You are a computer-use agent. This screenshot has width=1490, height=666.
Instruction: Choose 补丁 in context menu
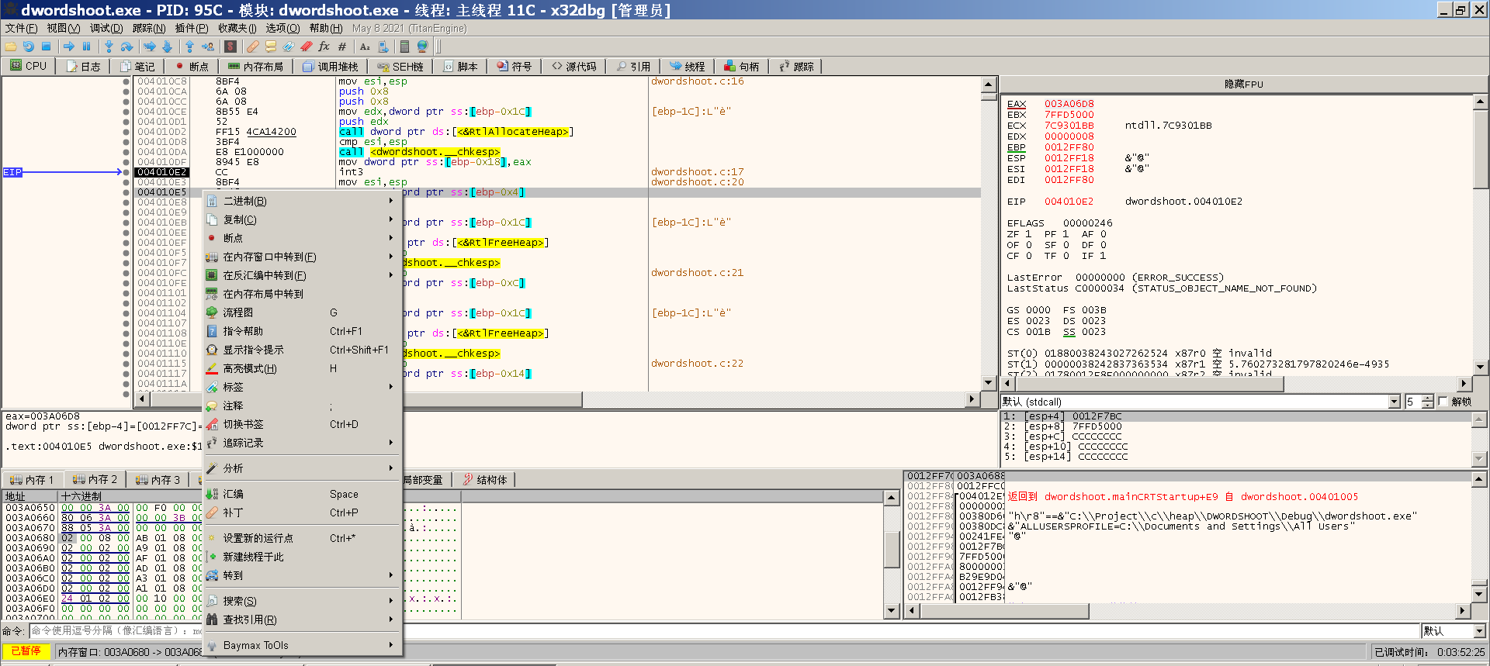[302, 512]
